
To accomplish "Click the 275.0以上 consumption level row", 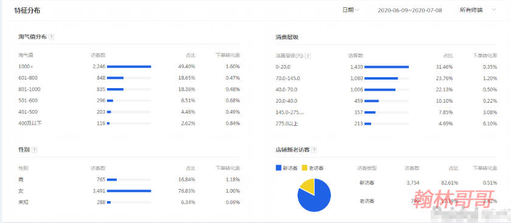I will [x=386, y=124].
